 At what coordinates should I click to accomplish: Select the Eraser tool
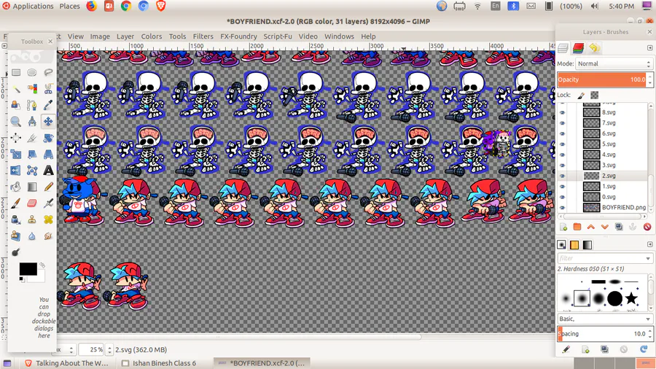(32, 203)
